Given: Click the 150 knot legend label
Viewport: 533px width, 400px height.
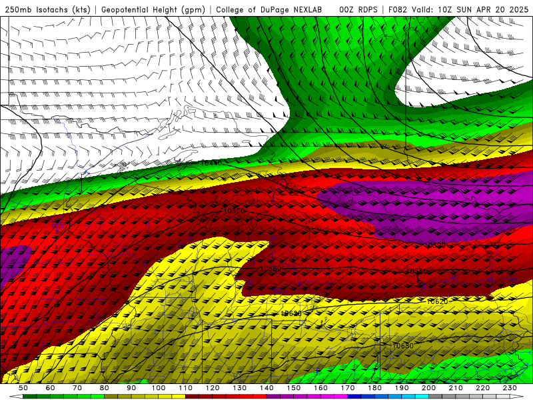Looking at the screenshot, I should [x=294, y=388].
